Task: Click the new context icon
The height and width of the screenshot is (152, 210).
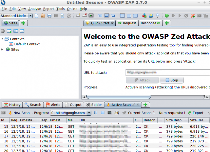Action: (9, 31)
